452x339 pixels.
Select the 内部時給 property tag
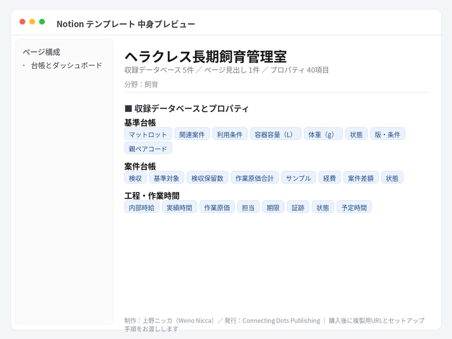(x=142, y=207)
